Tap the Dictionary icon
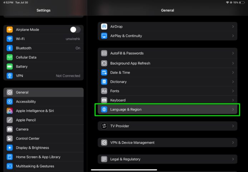Image resolution: width=248 pixels, height=172 pixels. coord(104,82)
